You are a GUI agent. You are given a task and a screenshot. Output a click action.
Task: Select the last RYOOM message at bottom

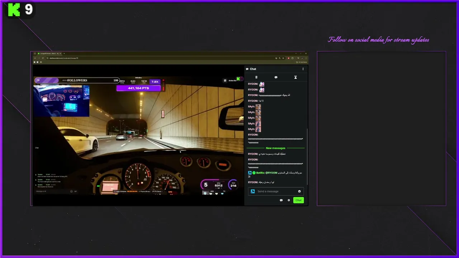(261, 182)
